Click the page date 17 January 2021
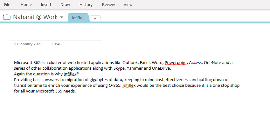Image resolution: width=270 pixels, height=121 pixels. click(28, 44)
